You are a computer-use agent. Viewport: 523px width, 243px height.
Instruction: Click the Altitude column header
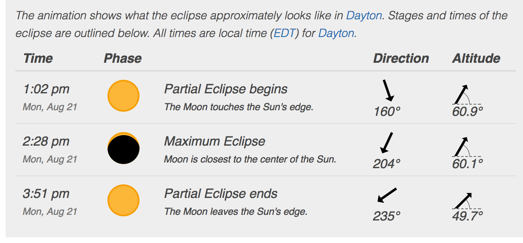pyautogui.click(x=476, y=58)
